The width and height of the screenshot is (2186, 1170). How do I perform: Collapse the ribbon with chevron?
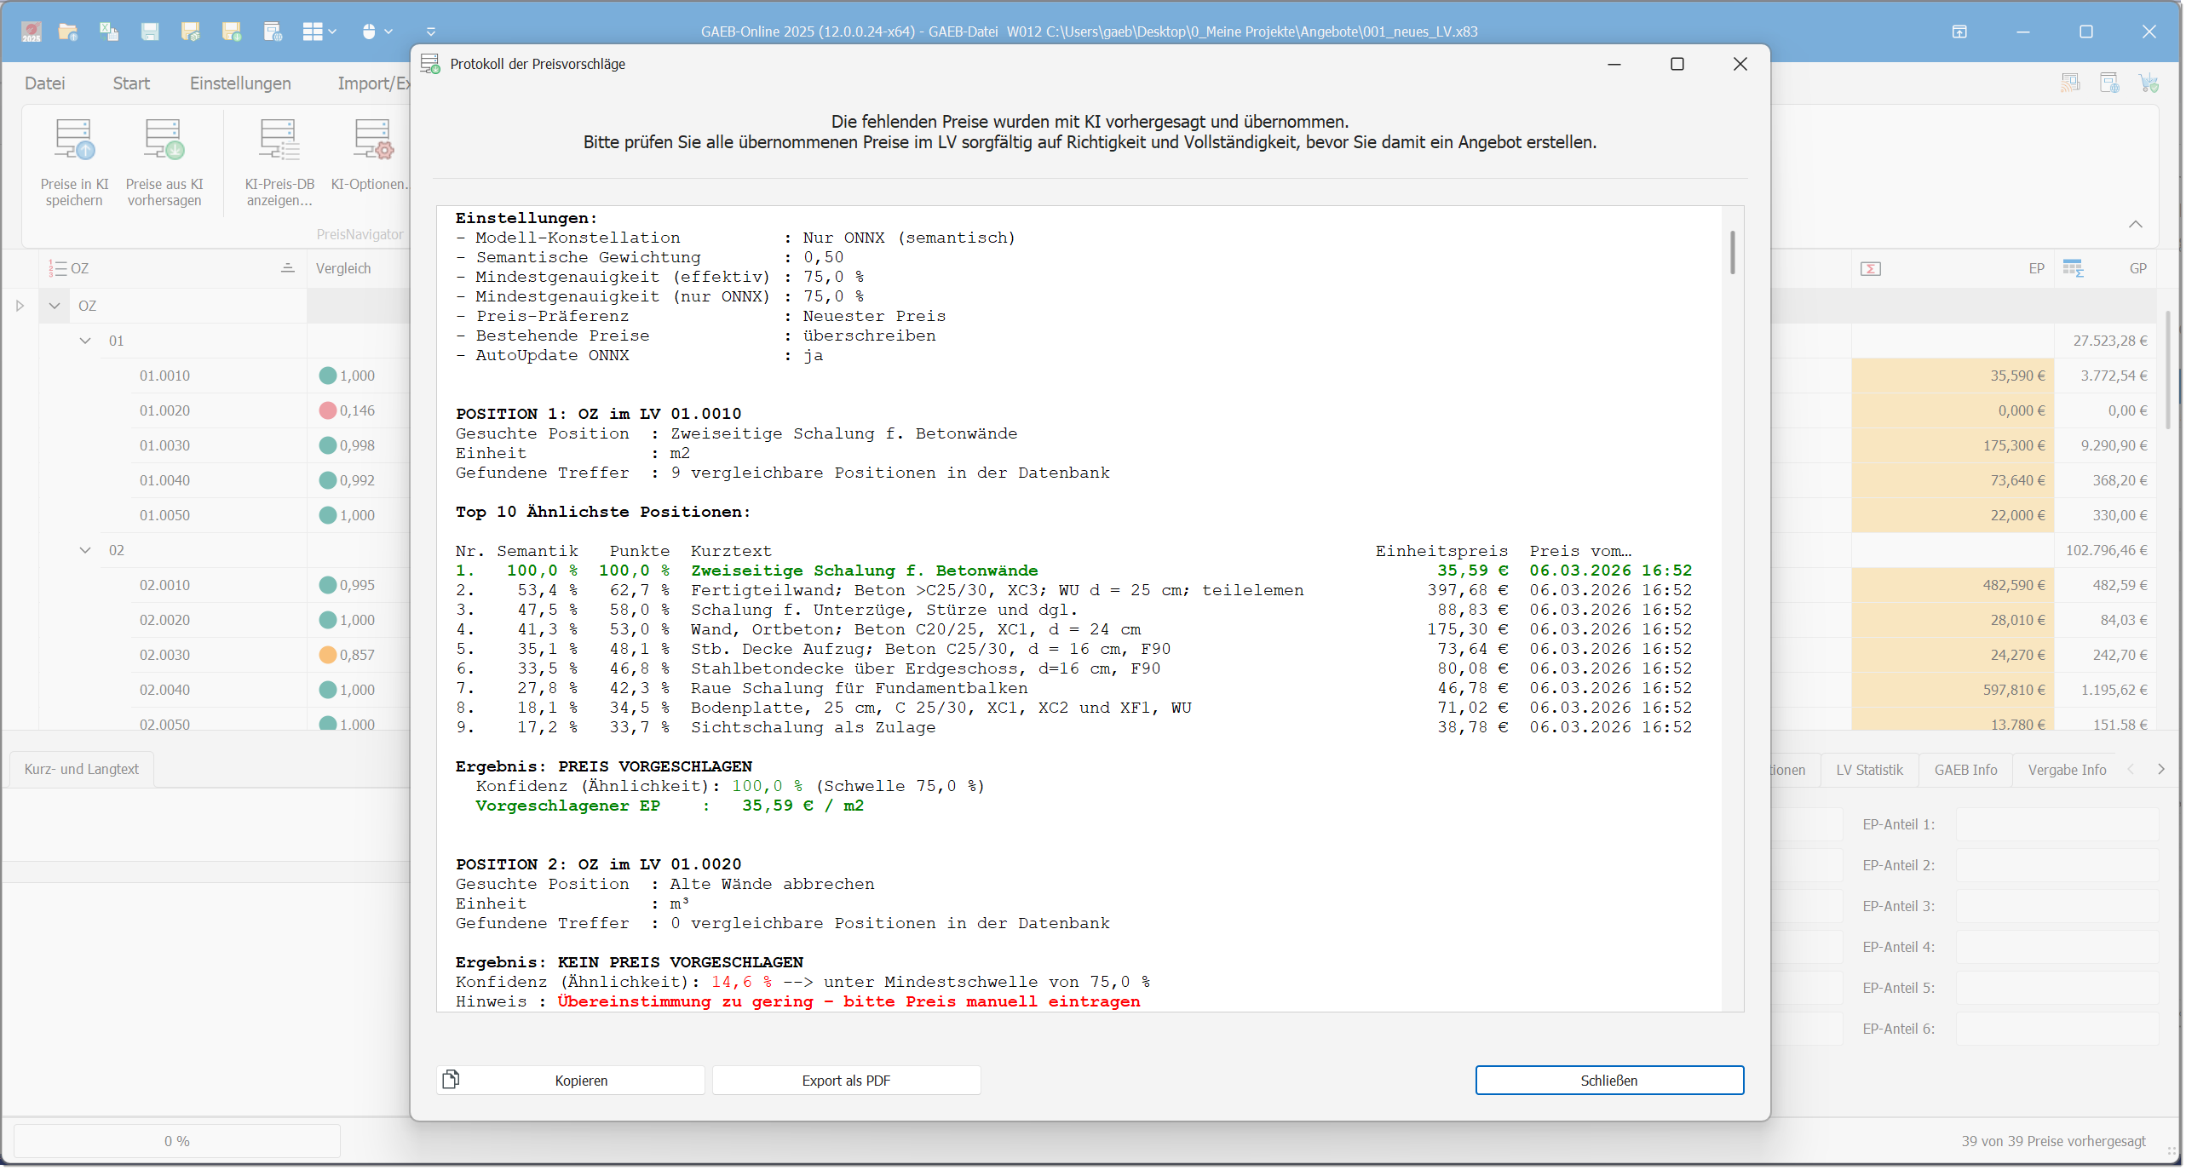tap(2135, 224)
